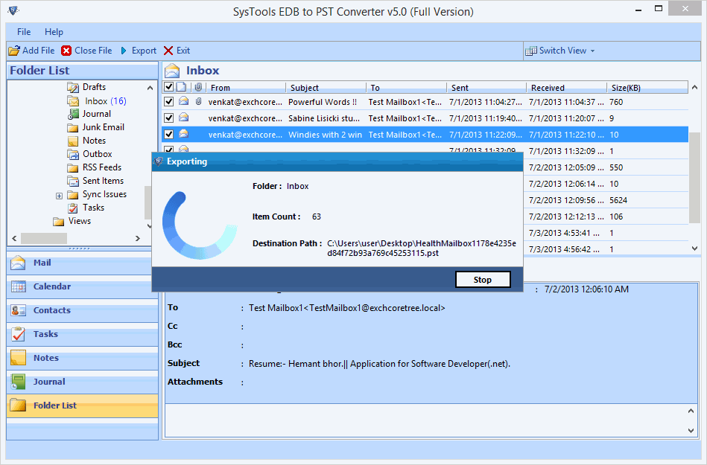Image resolution: width=707 pixels, height=465 pixels.
Task: Click the Tasks icon in folder tree
Action: [72, 208]
